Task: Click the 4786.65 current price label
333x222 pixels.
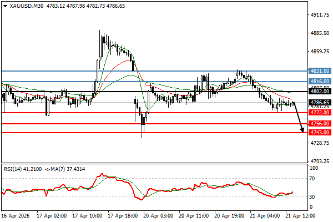Action: (320, 103)
